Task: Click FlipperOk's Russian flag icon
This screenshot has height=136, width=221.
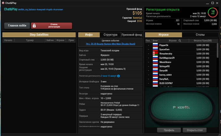Action: [155, 45]
